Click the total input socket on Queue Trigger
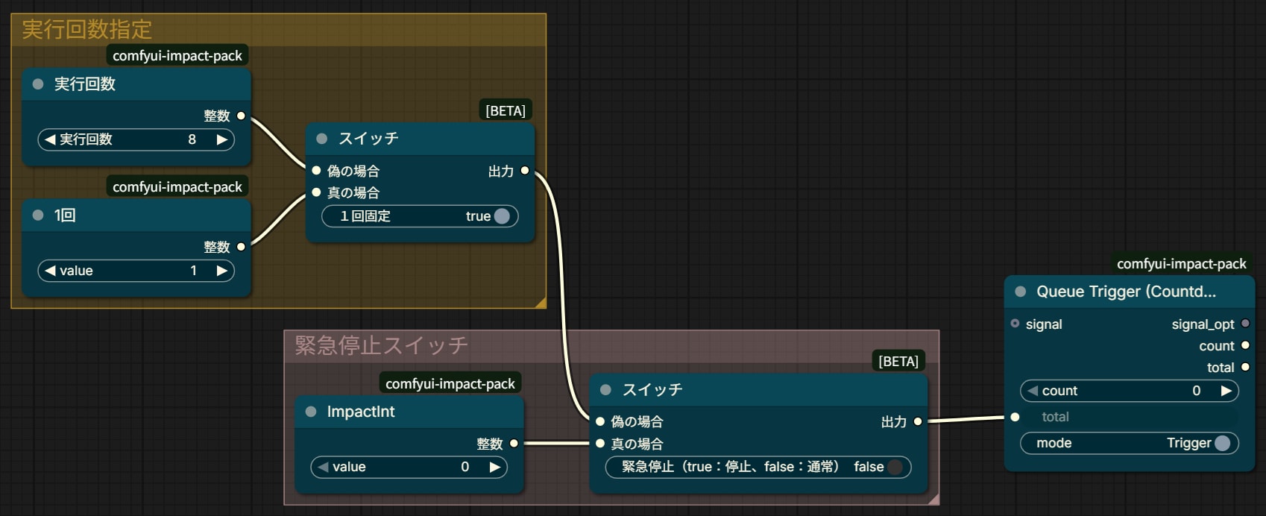The height and width of the screenshot is (516, 1266). [1015, 417]
